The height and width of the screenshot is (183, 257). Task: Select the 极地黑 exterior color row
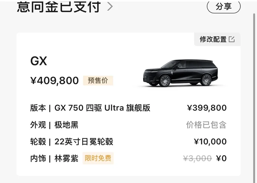point(54,125)
